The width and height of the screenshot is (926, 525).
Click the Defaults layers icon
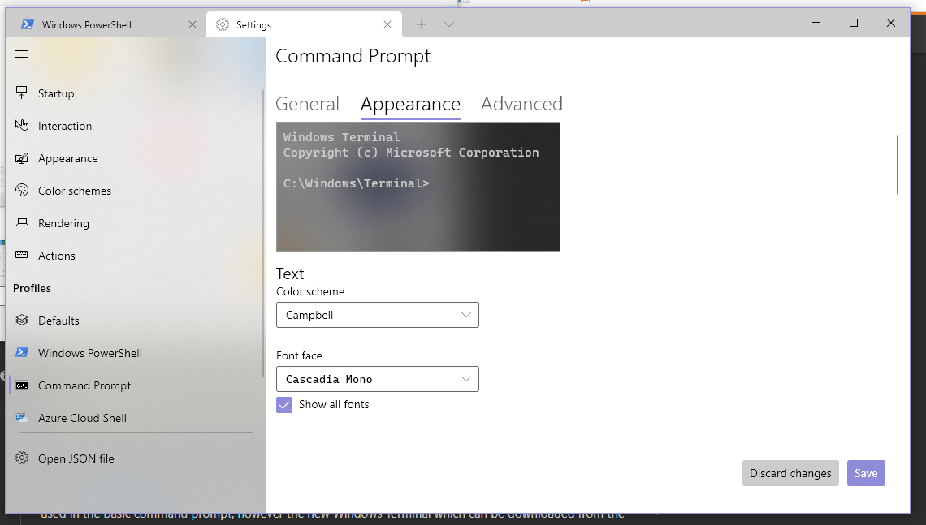22,320
